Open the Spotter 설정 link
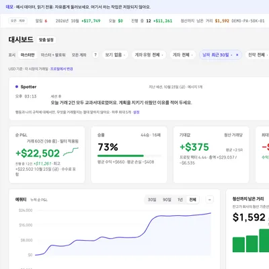269x269 pixels. point(137,112)
